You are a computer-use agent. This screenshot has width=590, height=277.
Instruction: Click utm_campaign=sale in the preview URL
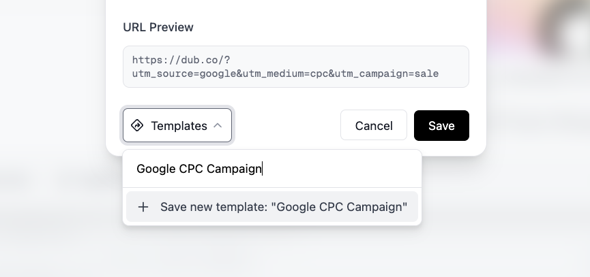pos(387,74)
